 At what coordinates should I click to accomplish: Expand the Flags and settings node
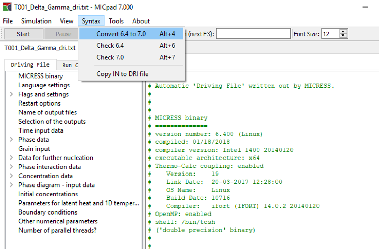pos(12,94)
